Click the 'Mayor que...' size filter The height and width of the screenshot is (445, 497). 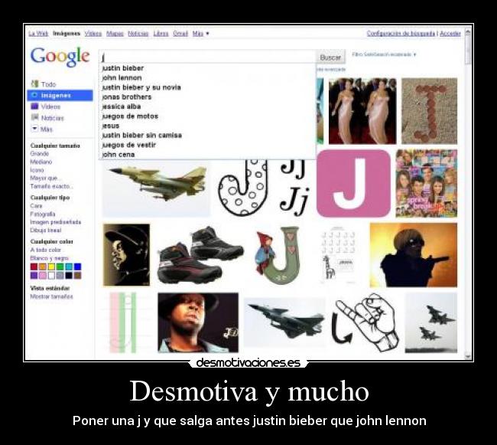click(x=44, y=178)
